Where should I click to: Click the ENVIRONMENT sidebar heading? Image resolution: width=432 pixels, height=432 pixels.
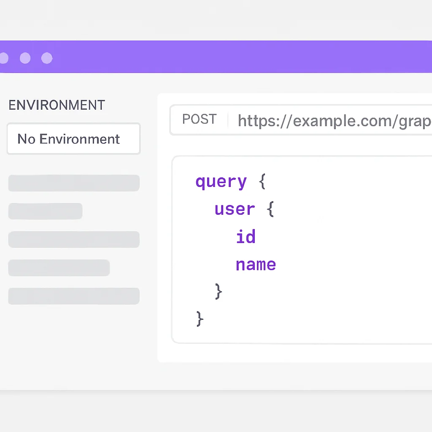pyautogui.click(x=57, y=105)
